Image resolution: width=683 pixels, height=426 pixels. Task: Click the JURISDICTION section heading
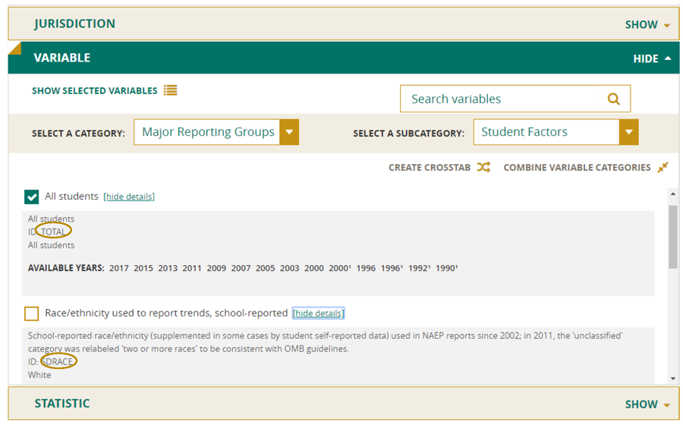[75, 24]
